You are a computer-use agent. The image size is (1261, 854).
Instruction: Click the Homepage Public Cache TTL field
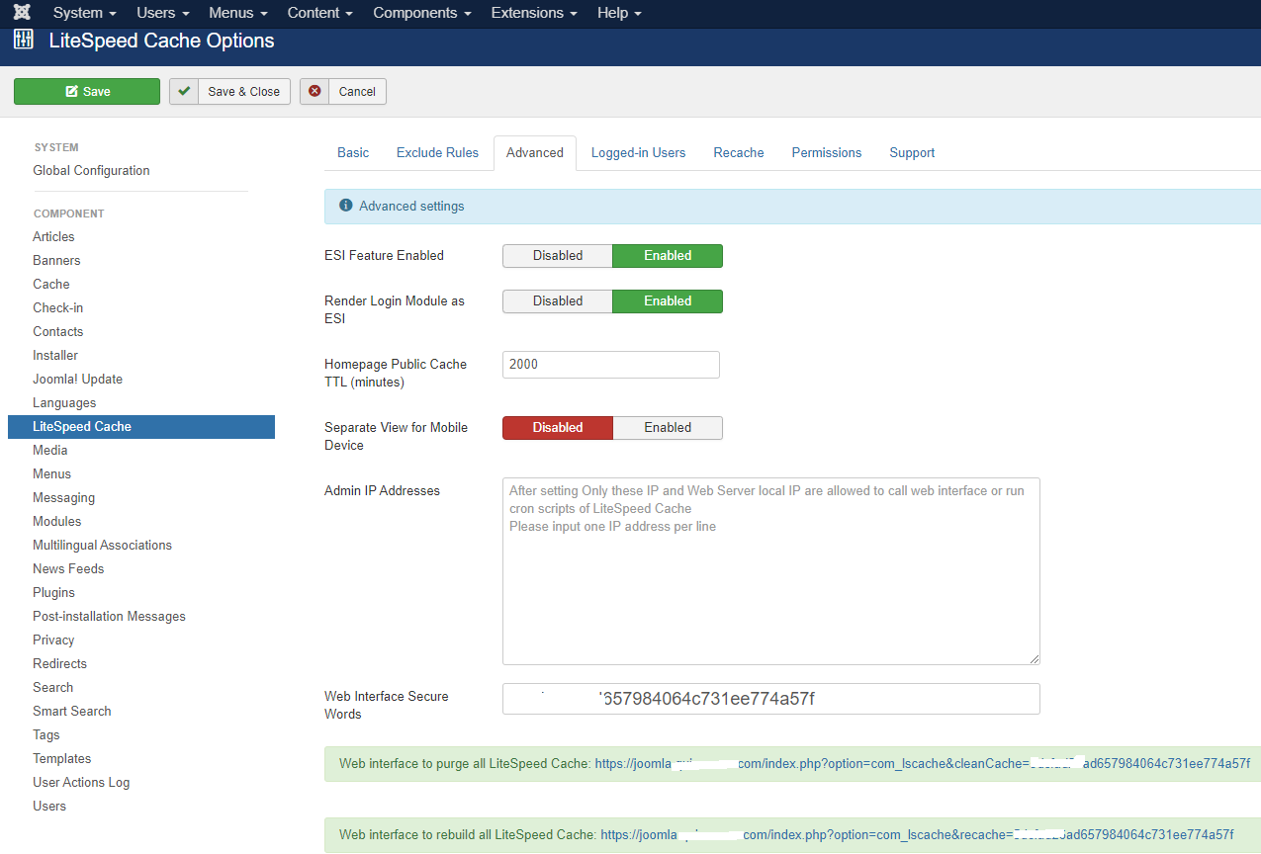click(x=611, y=364)
